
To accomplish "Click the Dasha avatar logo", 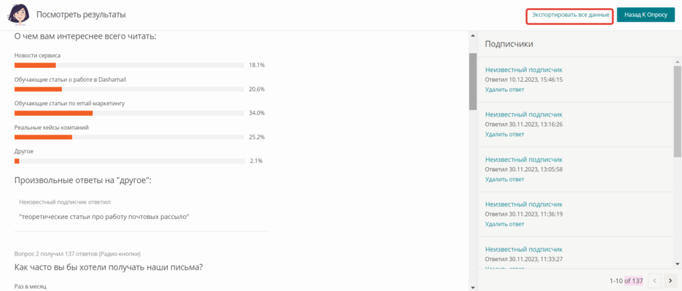I will pos(17,15).
